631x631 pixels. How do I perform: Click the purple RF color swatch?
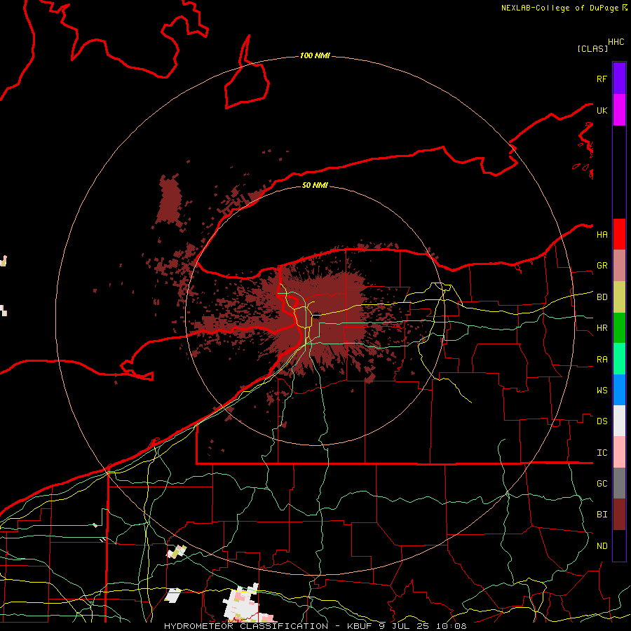(x=619, y=79)
